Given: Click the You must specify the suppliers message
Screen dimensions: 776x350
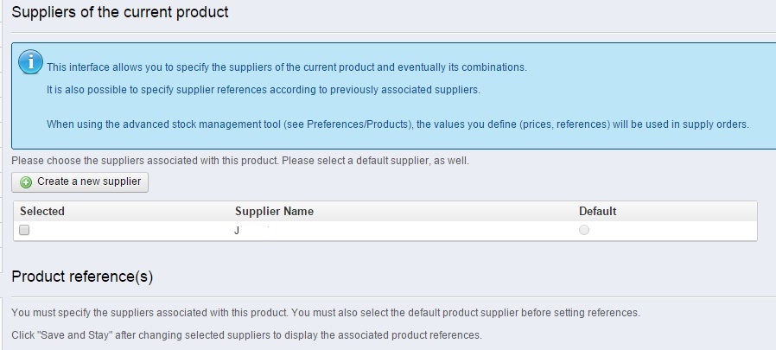Looking at the screenshot, I should click(325, 312).
